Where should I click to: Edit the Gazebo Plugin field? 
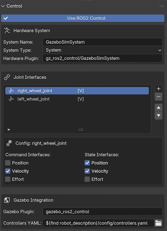(103, 212)
